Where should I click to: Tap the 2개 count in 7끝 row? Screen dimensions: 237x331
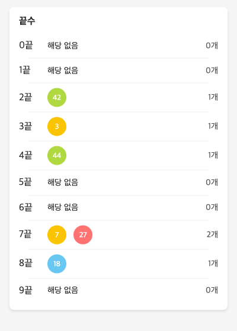coord(212,234)
